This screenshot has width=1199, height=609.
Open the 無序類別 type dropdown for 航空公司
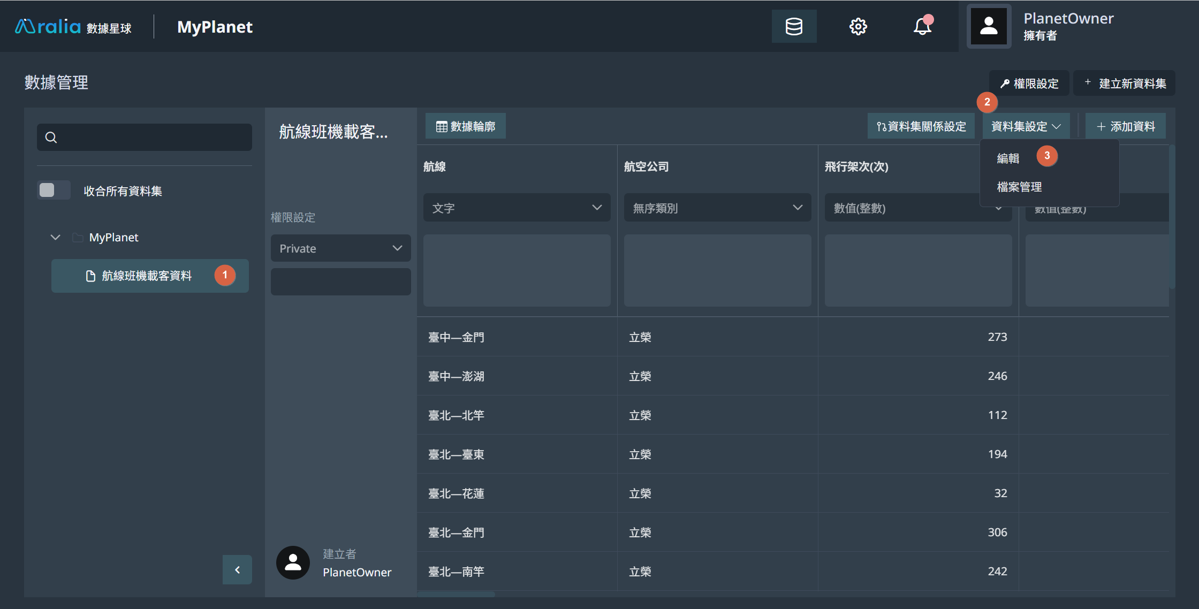coord(717,208)
